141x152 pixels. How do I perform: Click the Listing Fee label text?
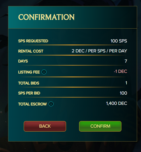point(29,72)
